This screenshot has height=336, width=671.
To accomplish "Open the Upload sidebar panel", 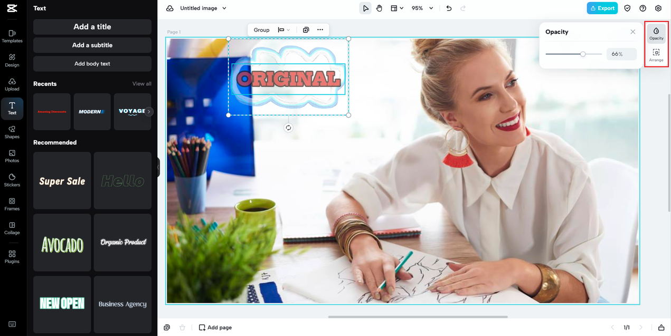I will pyautogui.click(x=12, y=84).
